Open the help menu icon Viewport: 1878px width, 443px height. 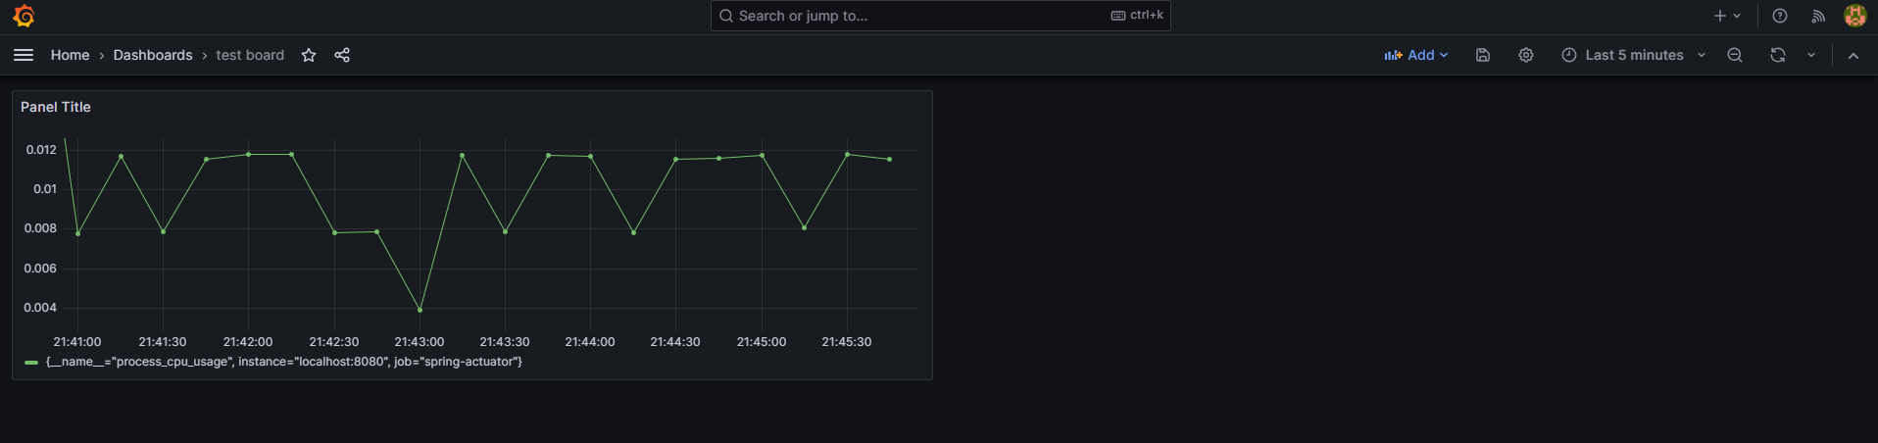tap(1780, 16)
